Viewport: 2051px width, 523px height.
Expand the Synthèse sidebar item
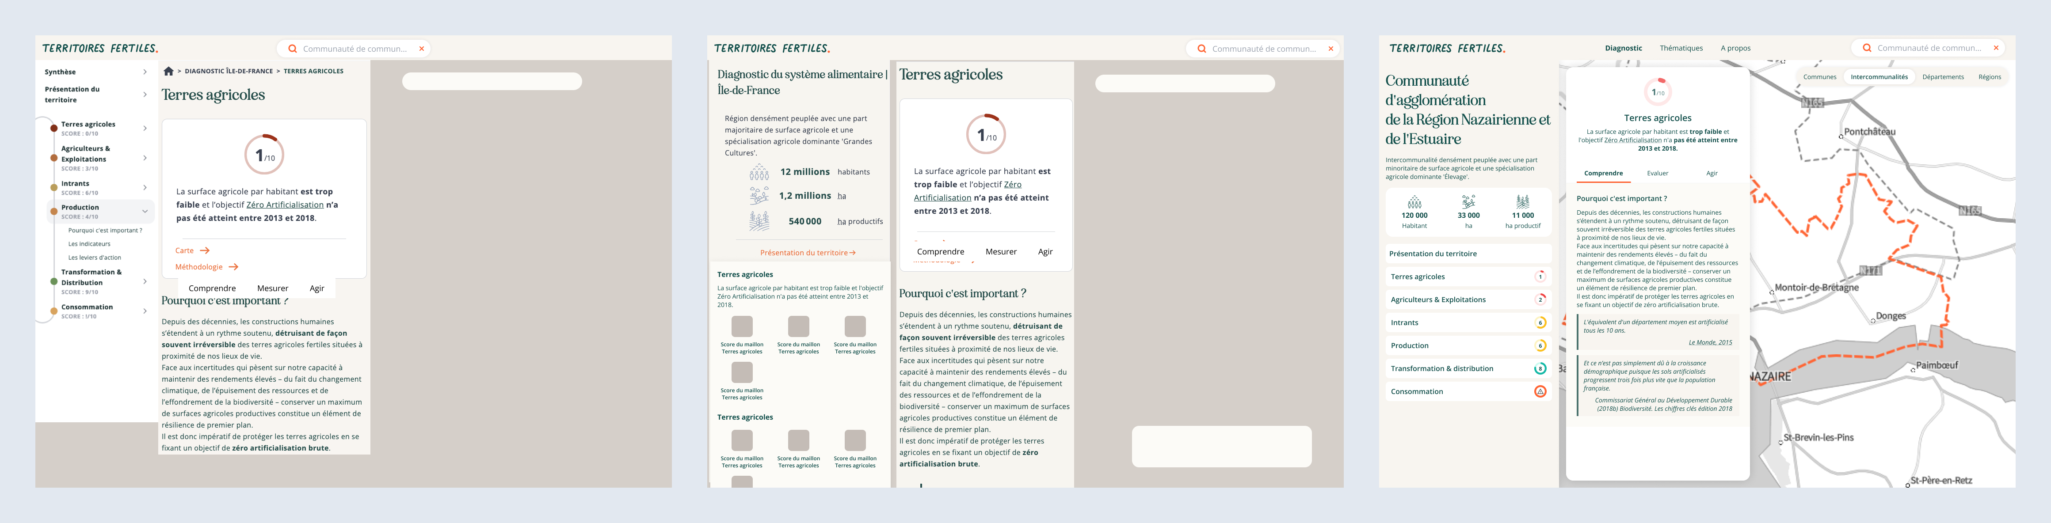tap(145, 72)
